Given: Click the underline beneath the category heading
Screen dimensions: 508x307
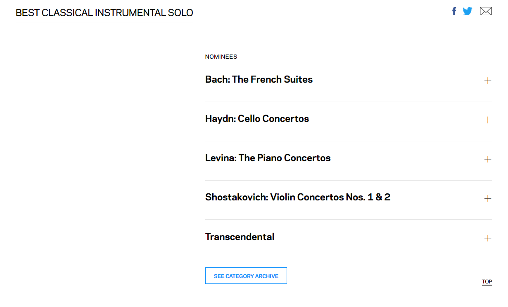Looking at the screenshot, I should 104,22.
